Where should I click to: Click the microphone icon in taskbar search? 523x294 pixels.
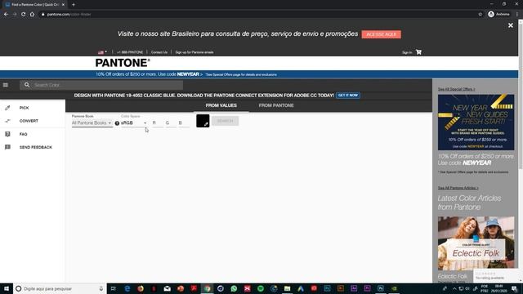coord(101,288)
